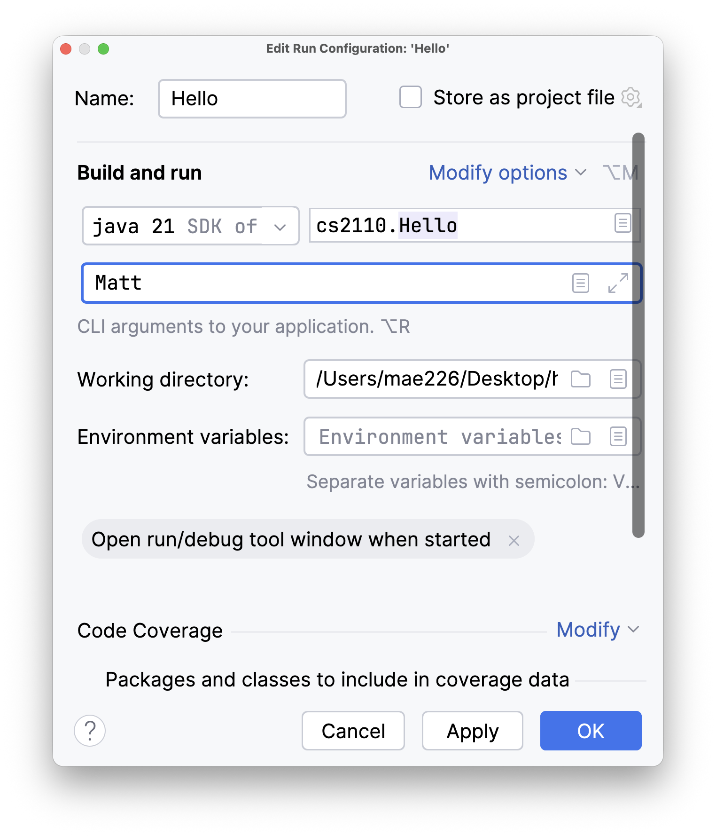716x836 pixels.
Task: Open the Code Coverage Modify dropdown
Action: (x=597, y=630)
